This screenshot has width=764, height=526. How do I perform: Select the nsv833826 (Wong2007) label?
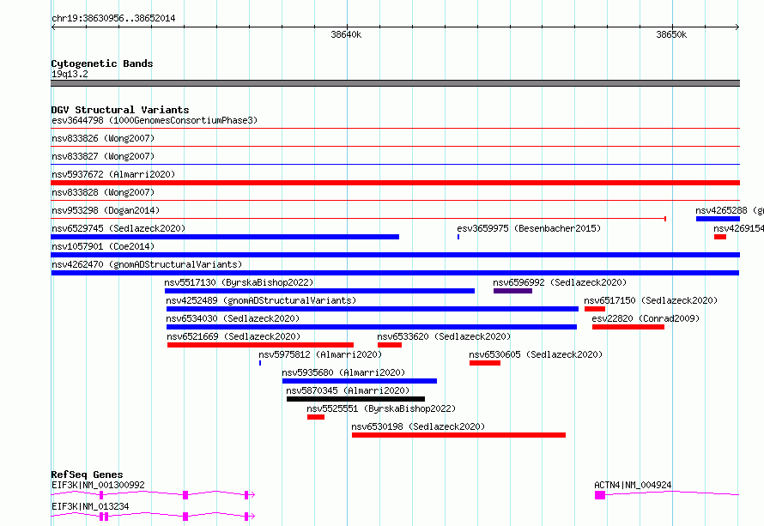103,138
